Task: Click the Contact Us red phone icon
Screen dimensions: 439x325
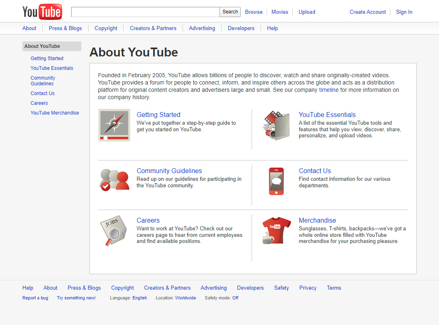Action: tap(276, 182)
